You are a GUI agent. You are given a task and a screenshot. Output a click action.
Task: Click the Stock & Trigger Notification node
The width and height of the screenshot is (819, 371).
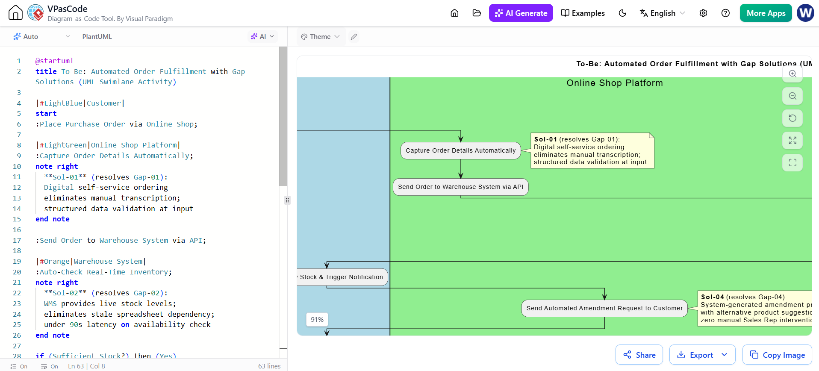pyautogui.click(x=342, y=277)
